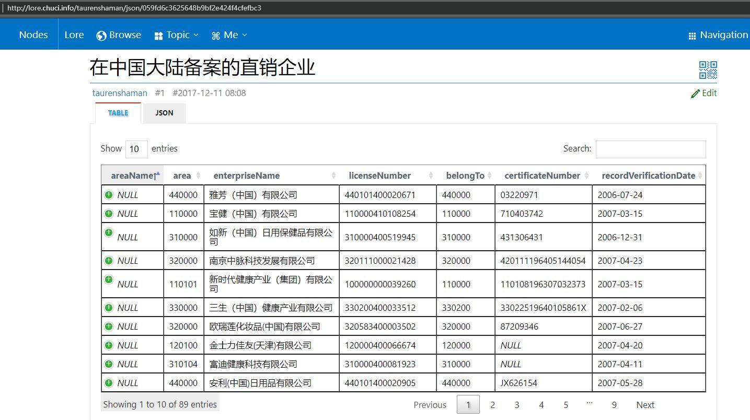This screenshot has height=420, width=750.
Task: Click area cell 110101
Action: [x=183, y=284]
